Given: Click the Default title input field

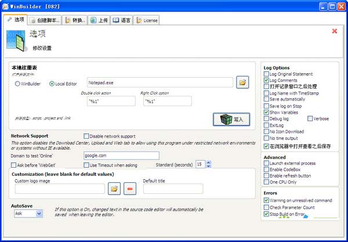Looking at the screenshot, I should pos(172,188).
